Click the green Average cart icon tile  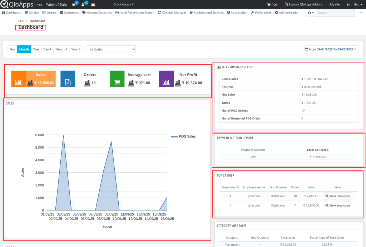click(117, 79)
